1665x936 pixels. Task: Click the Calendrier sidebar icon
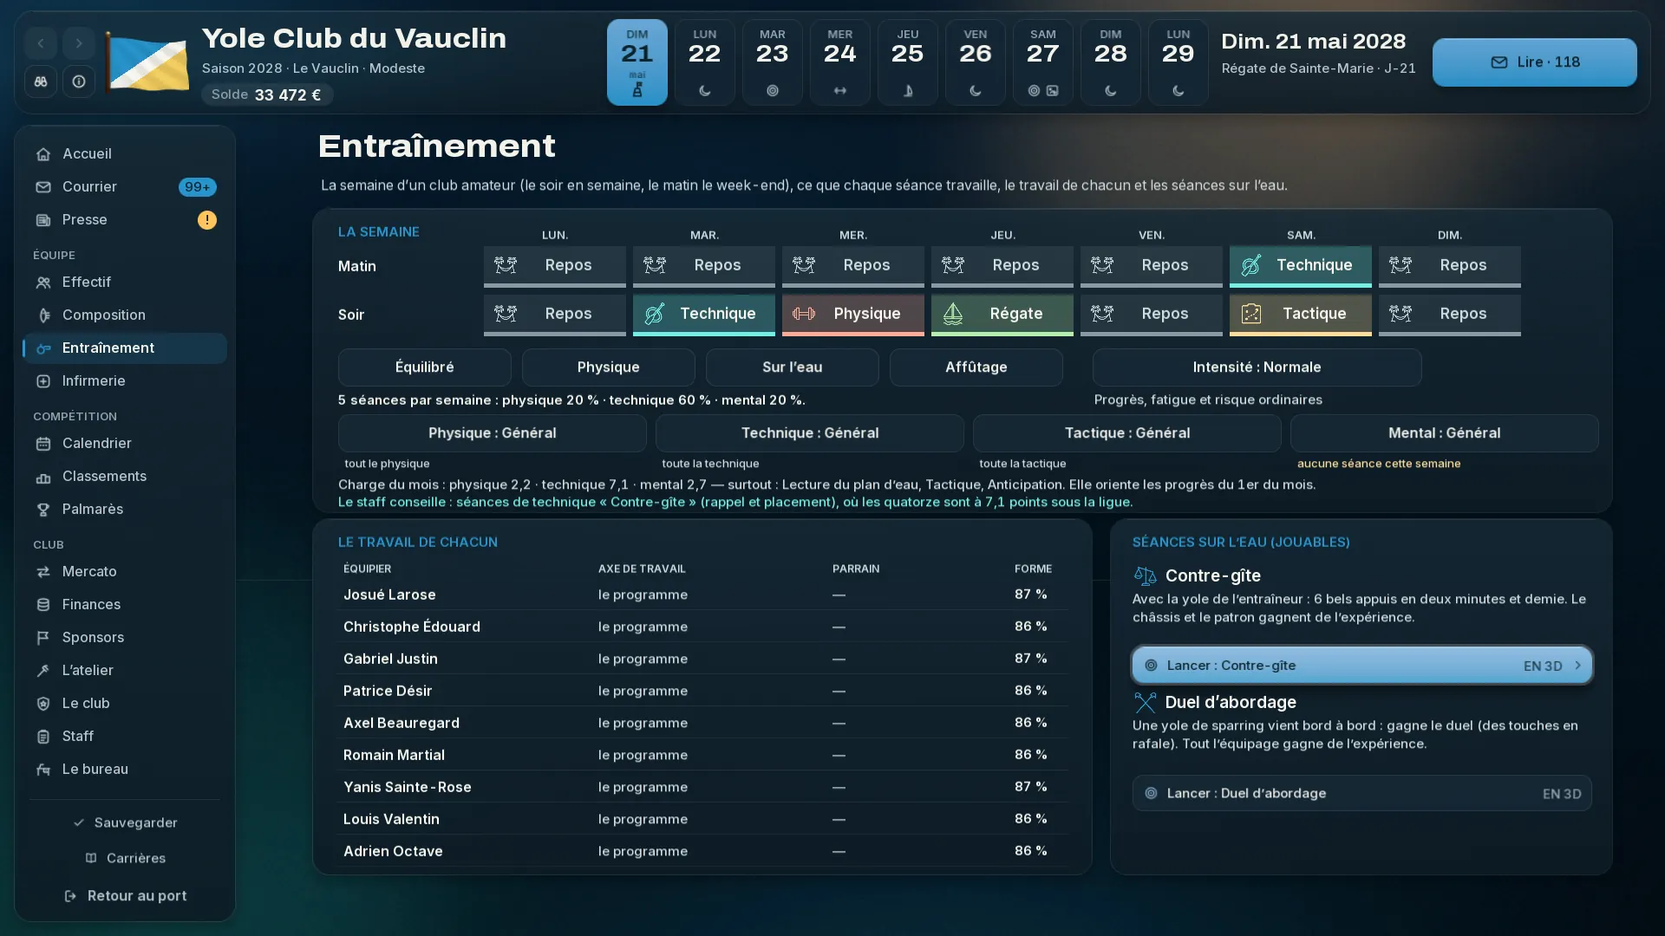click(x=43, y=444)
